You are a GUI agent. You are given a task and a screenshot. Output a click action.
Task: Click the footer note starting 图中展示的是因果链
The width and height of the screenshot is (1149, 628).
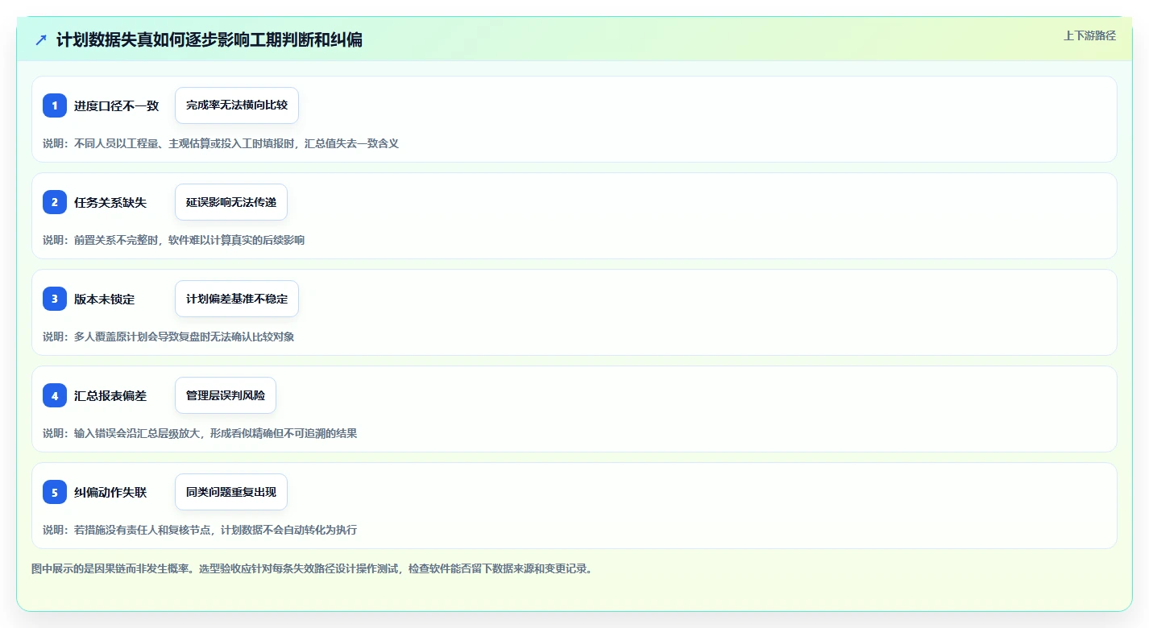[x=313, y=568]
